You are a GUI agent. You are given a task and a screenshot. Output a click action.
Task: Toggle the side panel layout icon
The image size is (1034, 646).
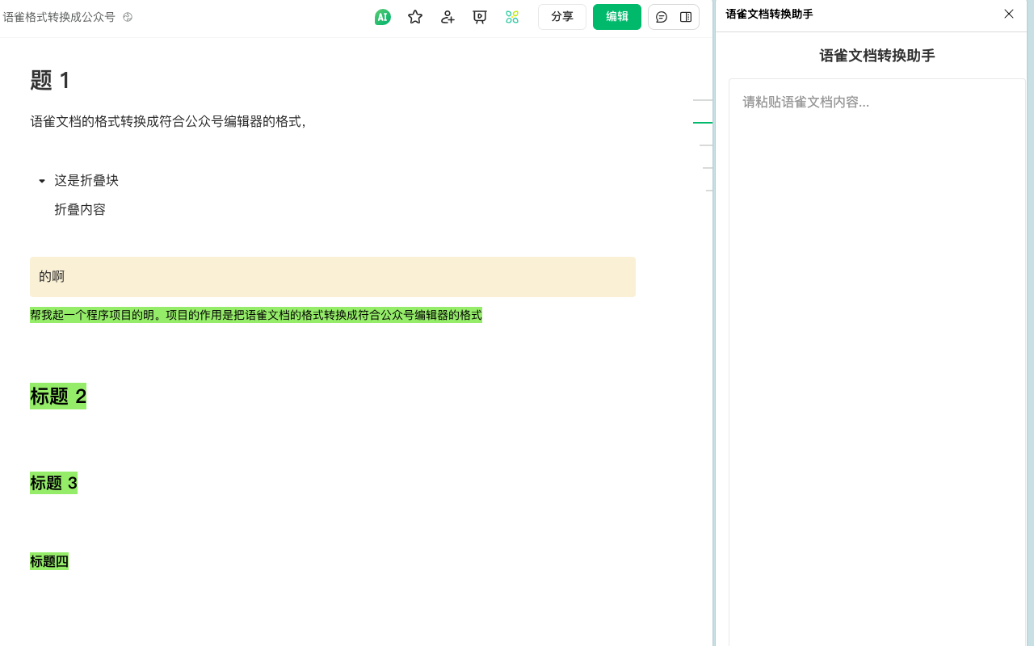coord(686,17)
